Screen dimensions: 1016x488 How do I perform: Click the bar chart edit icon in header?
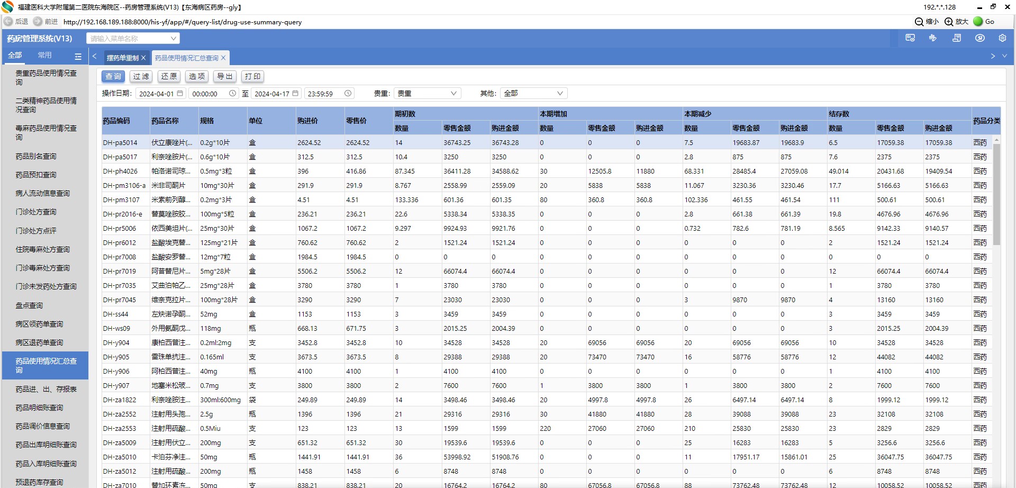point(933,38)
